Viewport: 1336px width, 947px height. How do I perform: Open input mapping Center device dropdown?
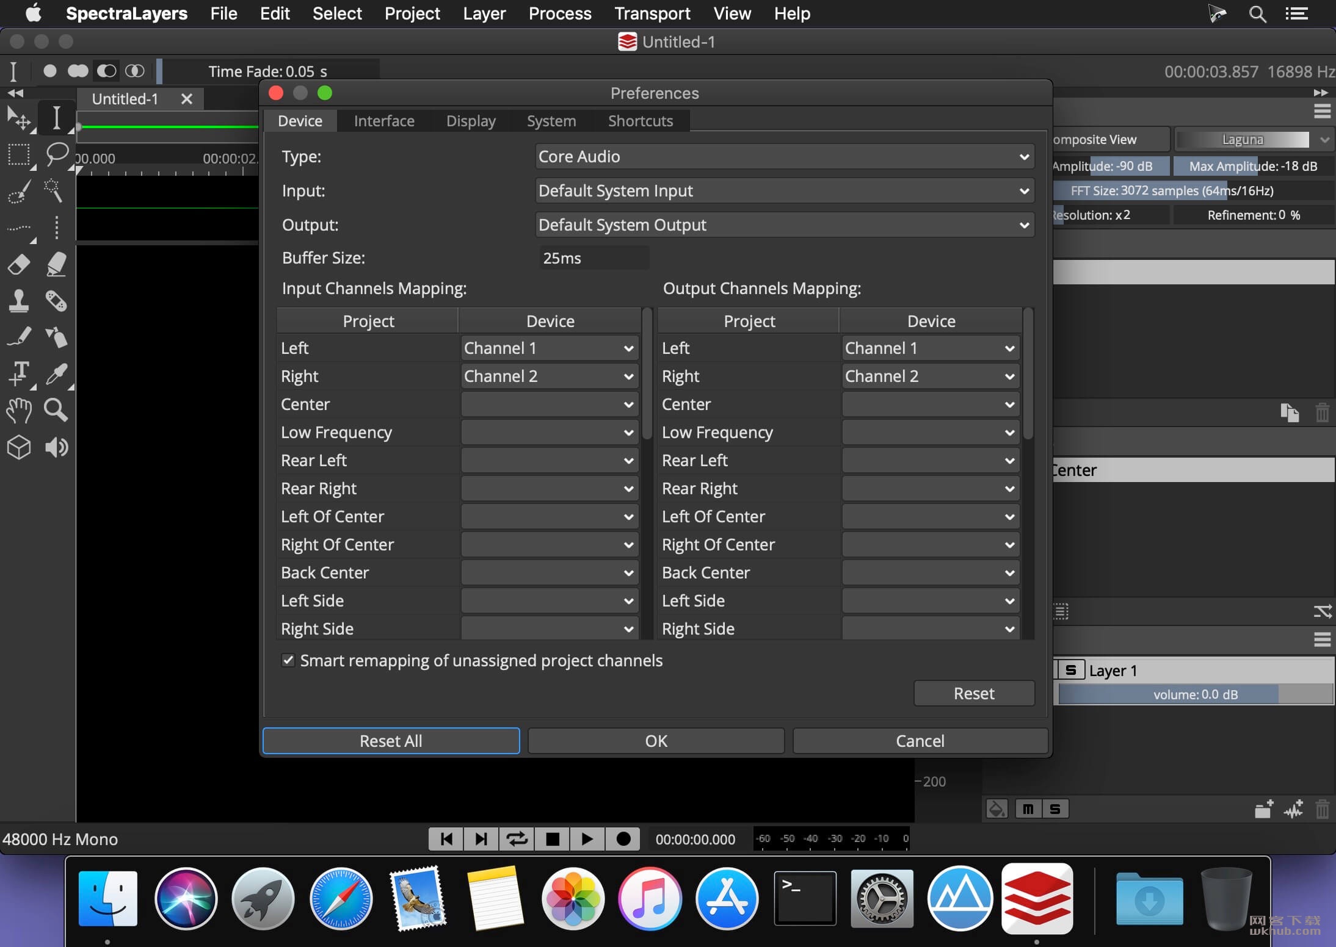(550, 405)
